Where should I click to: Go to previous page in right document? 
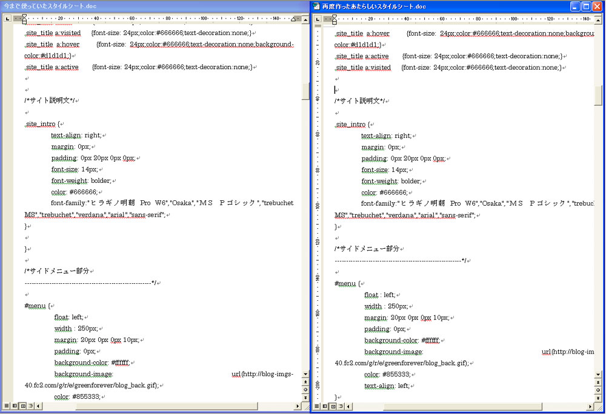(599, 383)
